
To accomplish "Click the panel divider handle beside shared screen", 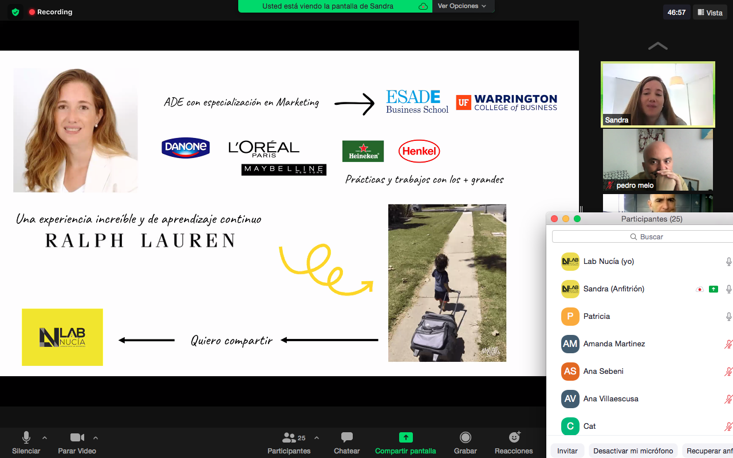I will (x=581, y=210).
